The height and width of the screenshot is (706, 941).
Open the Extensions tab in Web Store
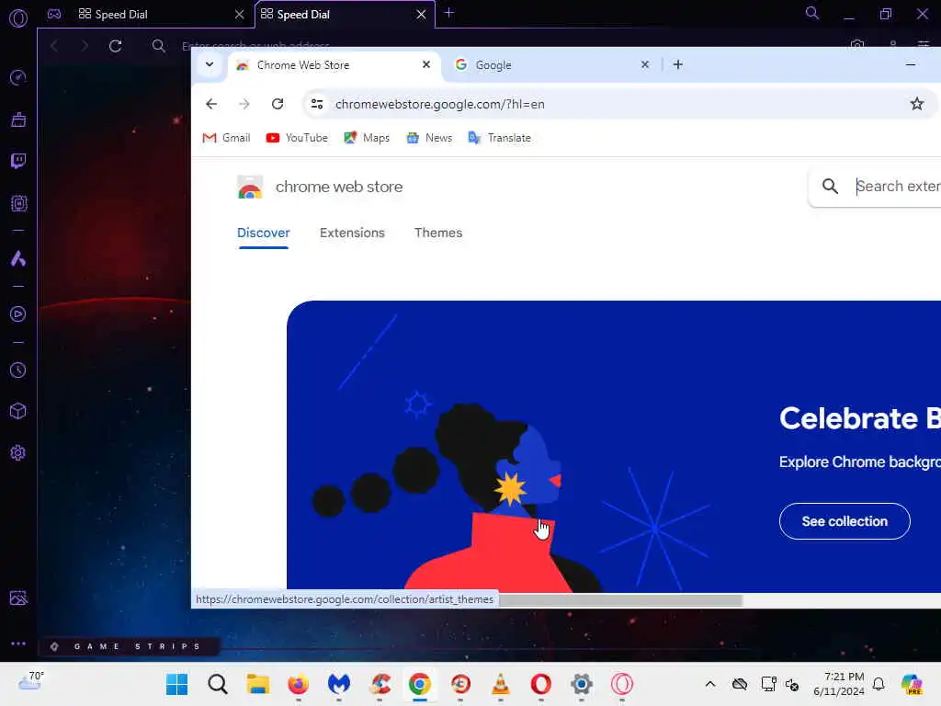[352, 233]
